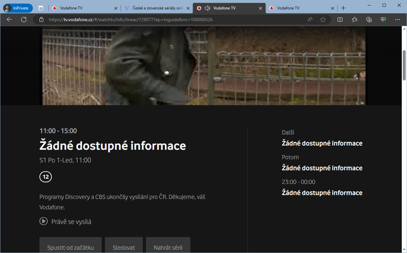The image size is (407, 253).
Task: Reload the page with Refresh icon
Action: pyautogui.click(x=24, y=20)
